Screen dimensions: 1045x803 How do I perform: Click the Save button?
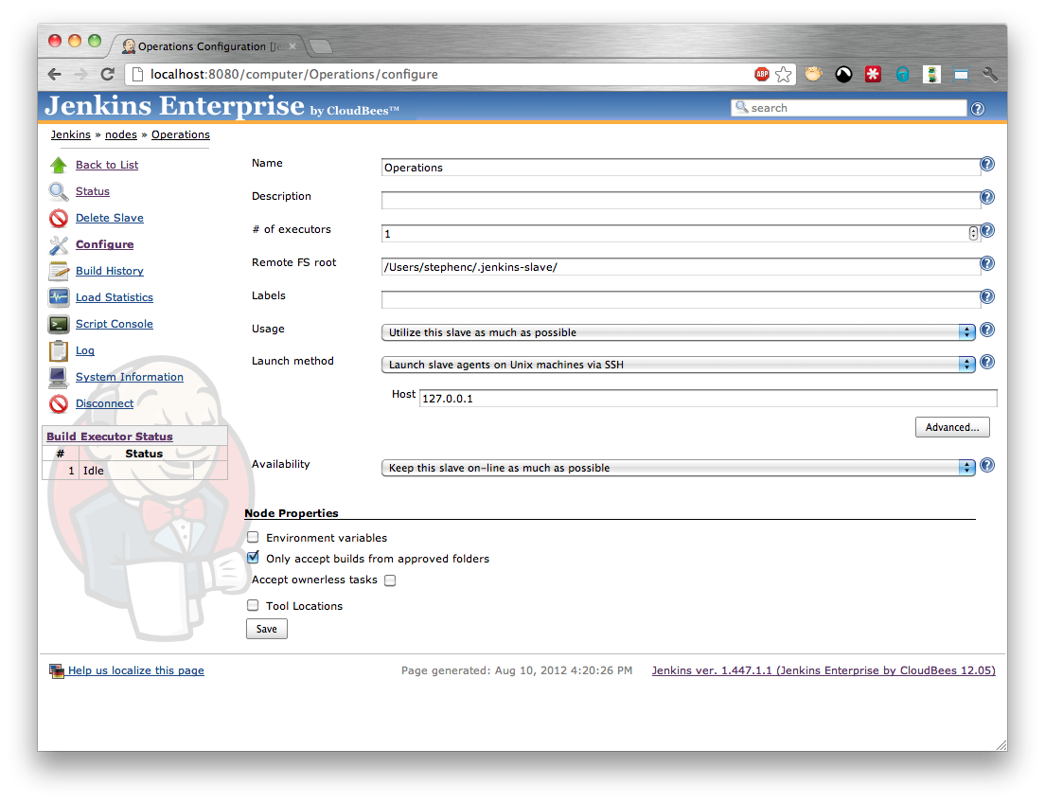267,629
